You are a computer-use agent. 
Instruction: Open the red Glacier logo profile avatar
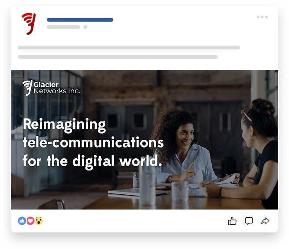29,23
